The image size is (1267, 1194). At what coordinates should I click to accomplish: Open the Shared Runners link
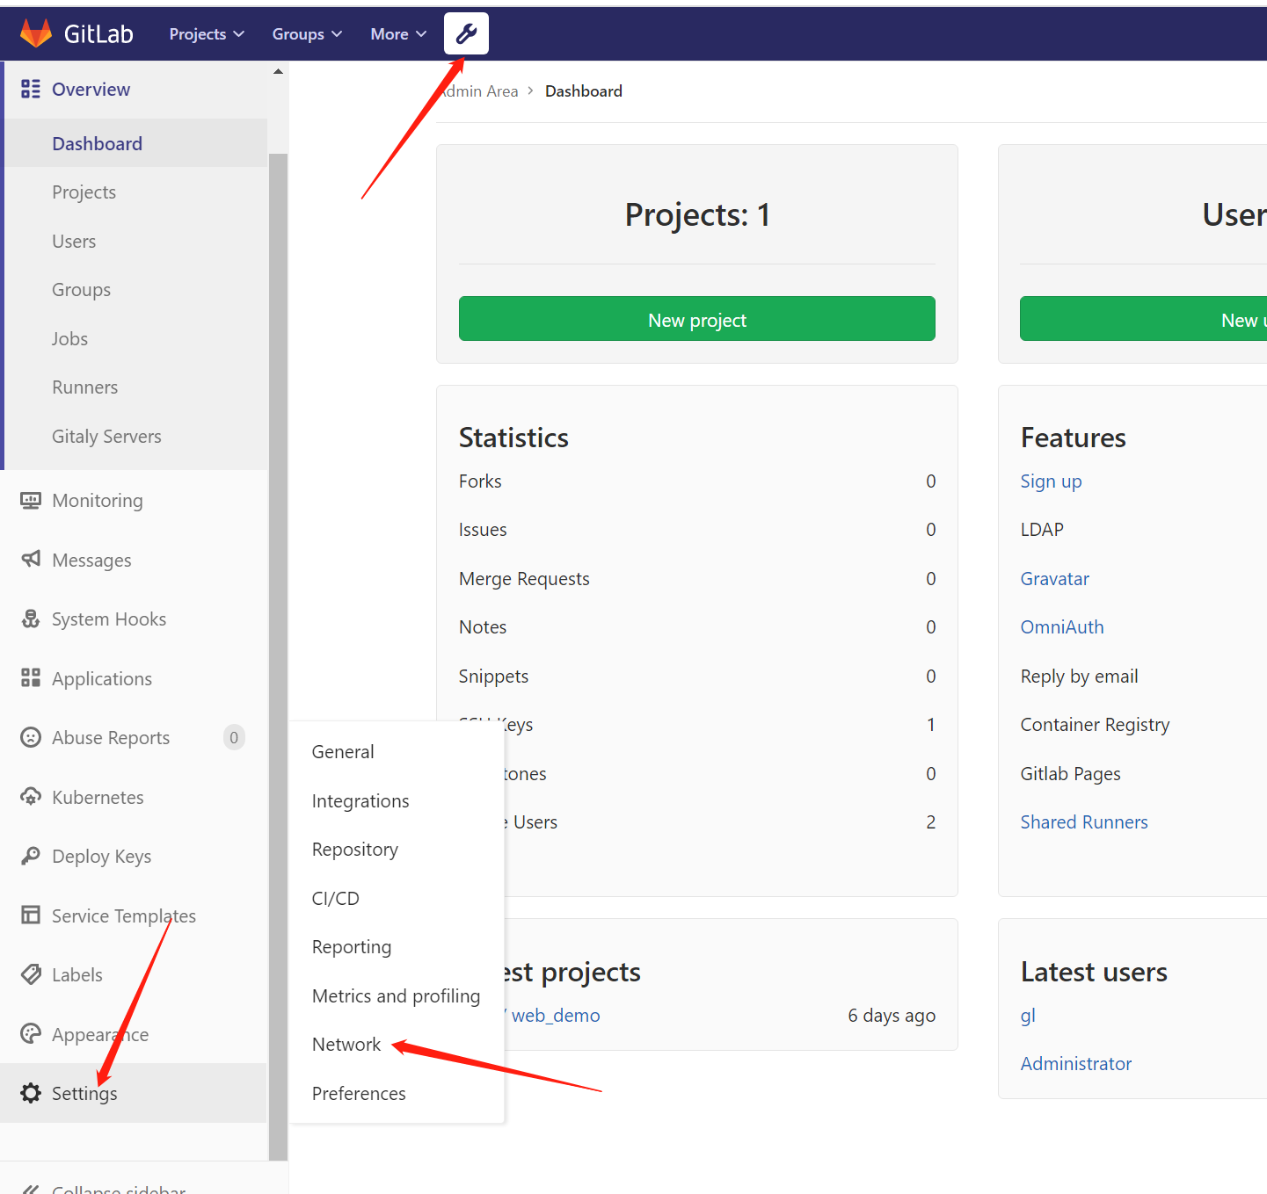1083,821
